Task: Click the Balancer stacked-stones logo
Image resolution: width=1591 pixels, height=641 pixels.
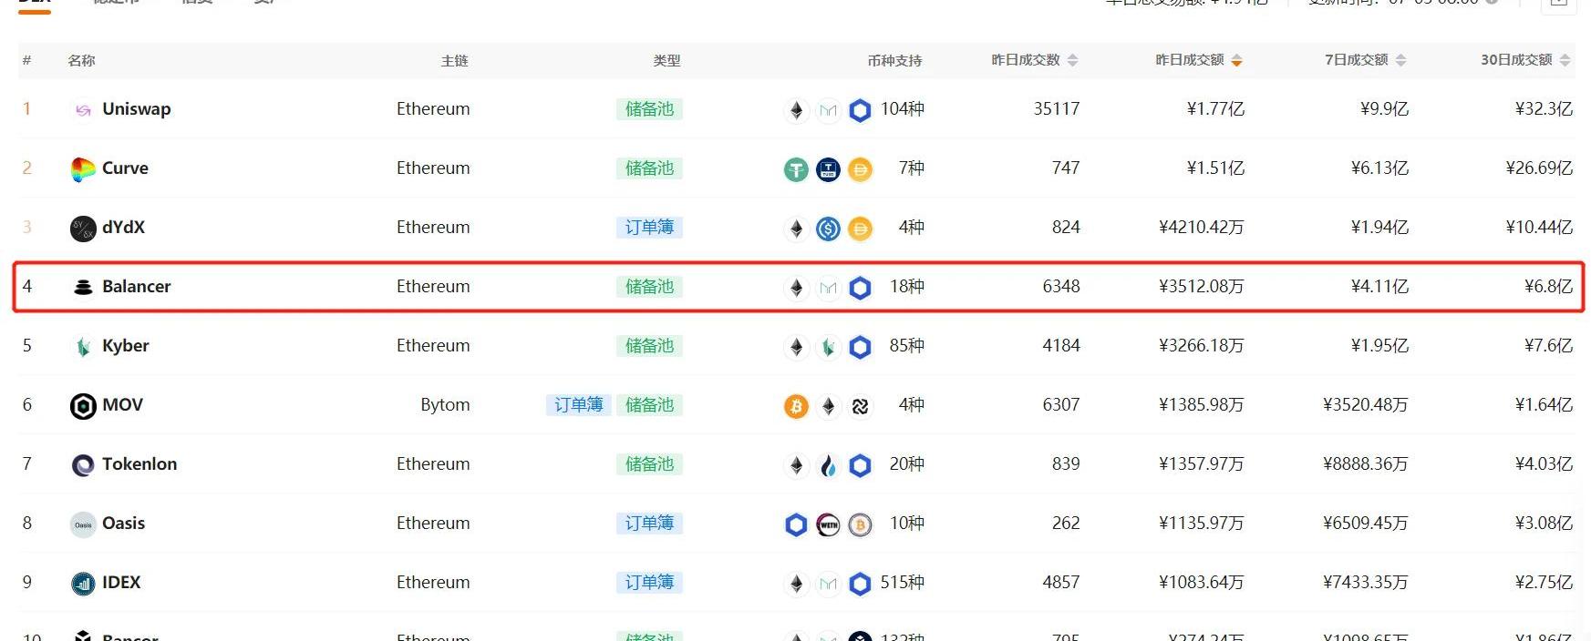Action: coord(83,288)
